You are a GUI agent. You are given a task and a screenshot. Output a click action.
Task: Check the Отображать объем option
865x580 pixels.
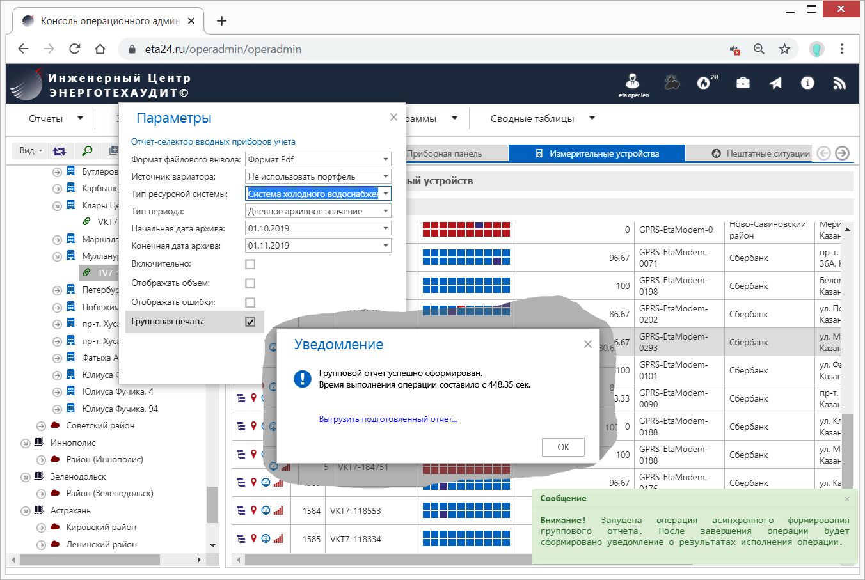click(x=250, y=283)
